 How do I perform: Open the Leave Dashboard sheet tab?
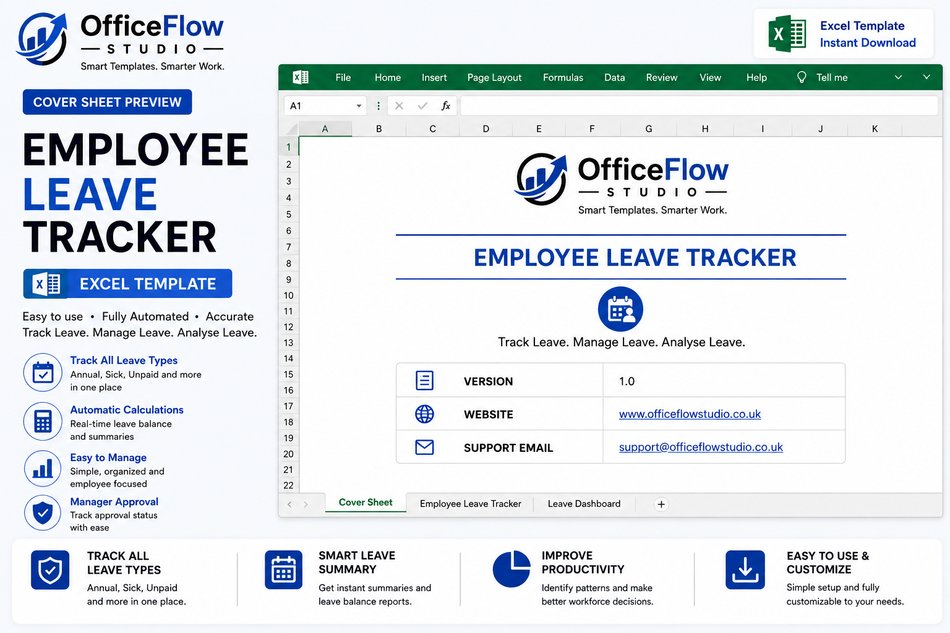(x=584, y=504)
